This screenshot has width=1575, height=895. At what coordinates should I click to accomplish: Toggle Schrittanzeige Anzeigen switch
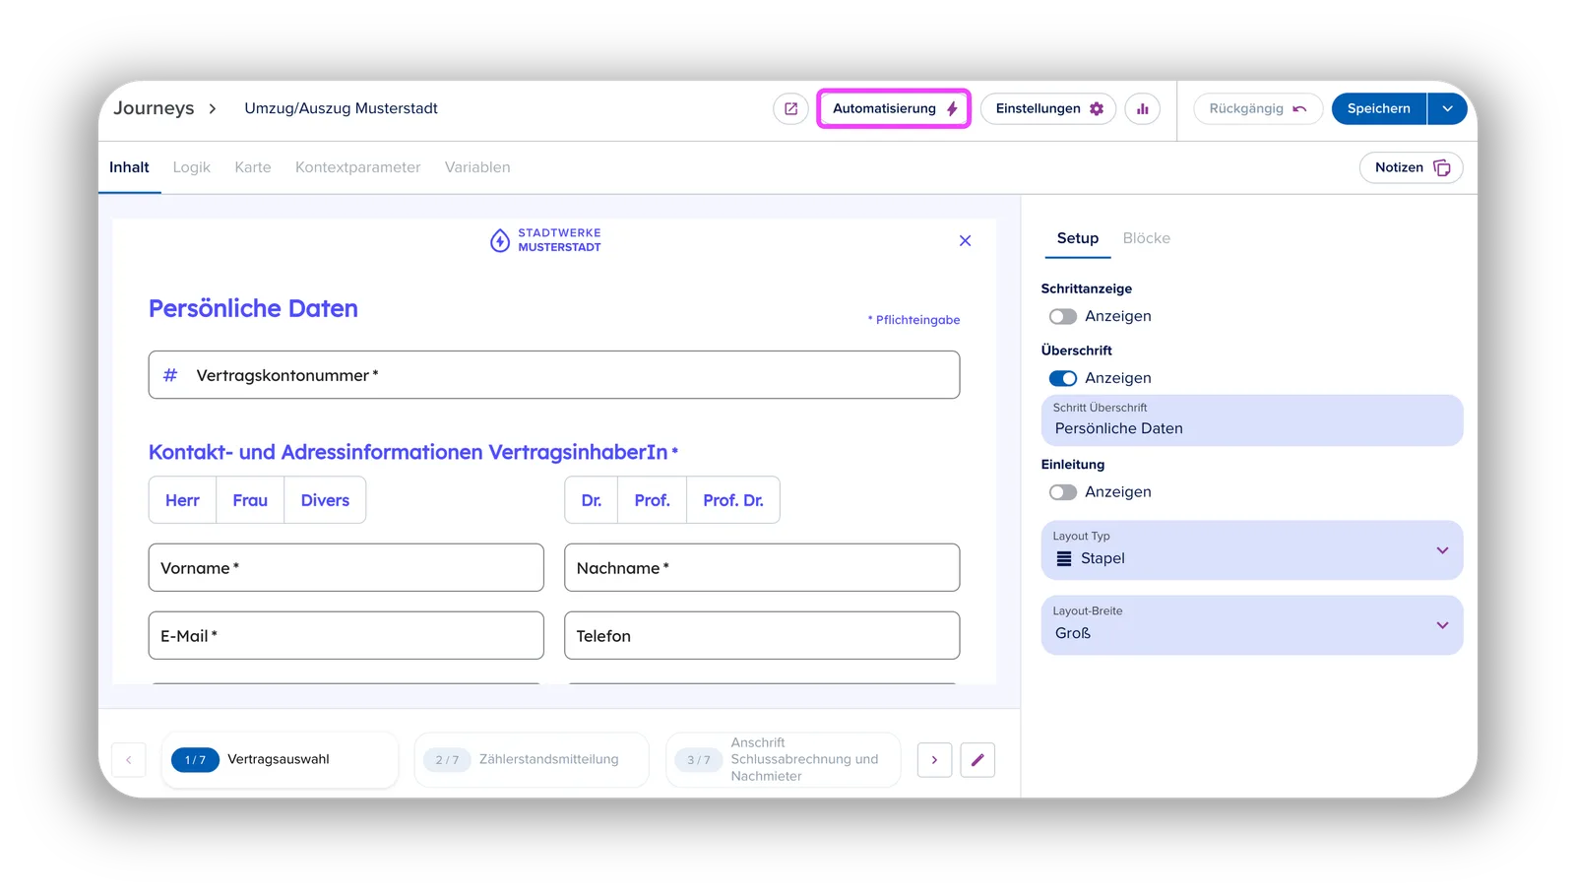(x=1063, y=316)
